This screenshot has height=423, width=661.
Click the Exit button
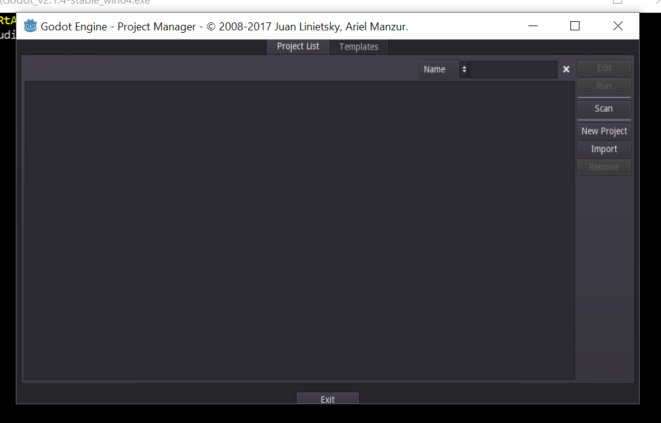pos(327,399)
